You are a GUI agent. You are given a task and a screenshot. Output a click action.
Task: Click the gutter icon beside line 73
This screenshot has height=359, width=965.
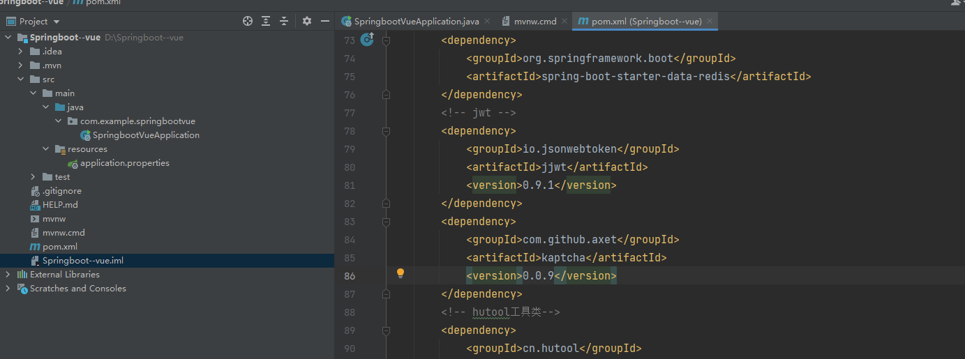click(367, 40)
